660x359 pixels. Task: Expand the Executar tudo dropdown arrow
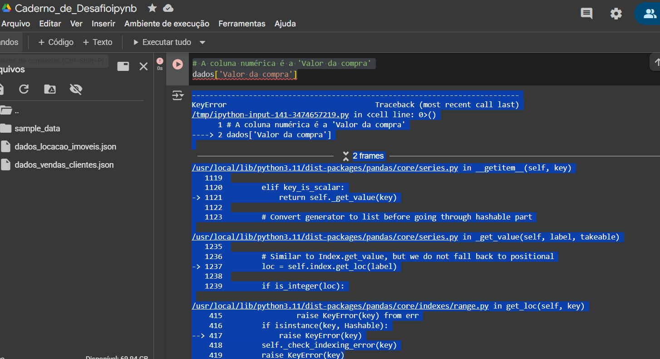[x=202, y=42]
